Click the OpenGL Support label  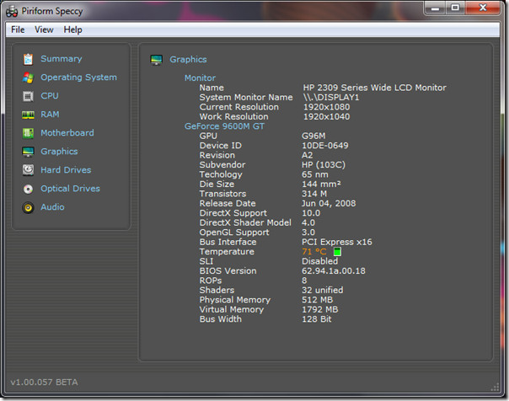tap(234, 233)
